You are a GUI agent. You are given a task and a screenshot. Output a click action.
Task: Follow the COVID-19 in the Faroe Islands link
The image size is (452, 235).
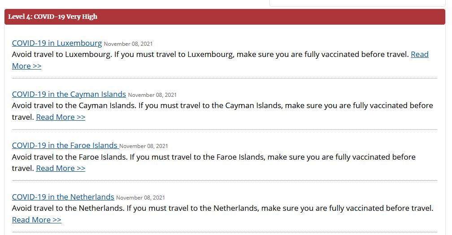pos(65,145)
